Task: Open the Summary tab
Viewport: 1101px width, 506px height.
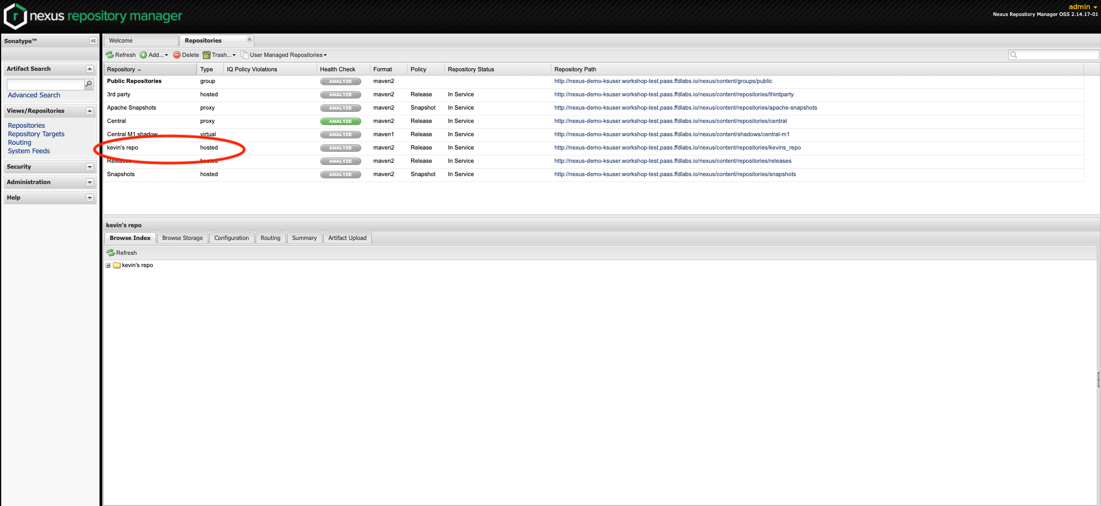Action: click(304, 238)
